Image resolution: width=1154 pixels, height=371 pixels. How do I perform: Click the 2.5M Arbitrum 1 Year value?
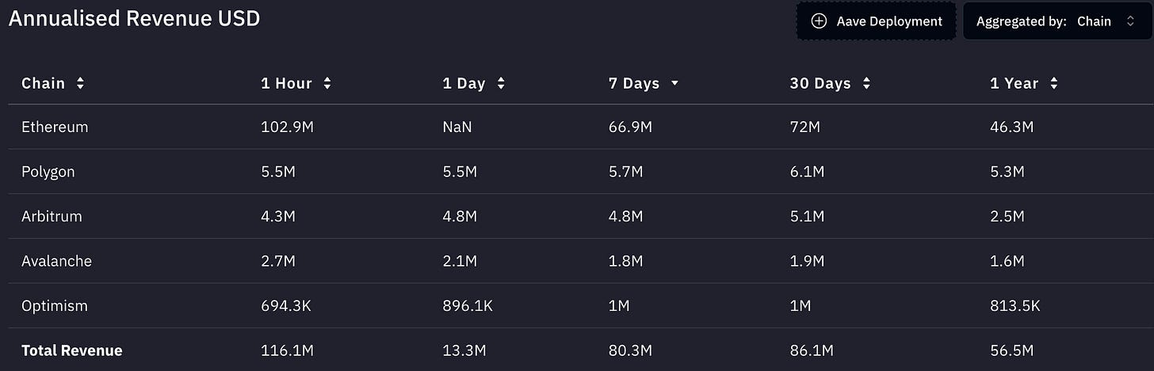point(1007,216)
